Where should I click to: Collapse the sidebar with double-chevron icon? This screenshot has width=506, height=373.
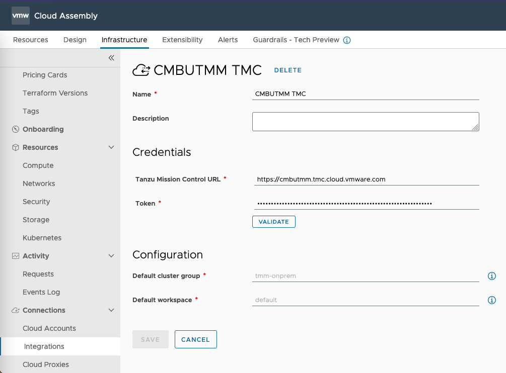pos(111,58)
